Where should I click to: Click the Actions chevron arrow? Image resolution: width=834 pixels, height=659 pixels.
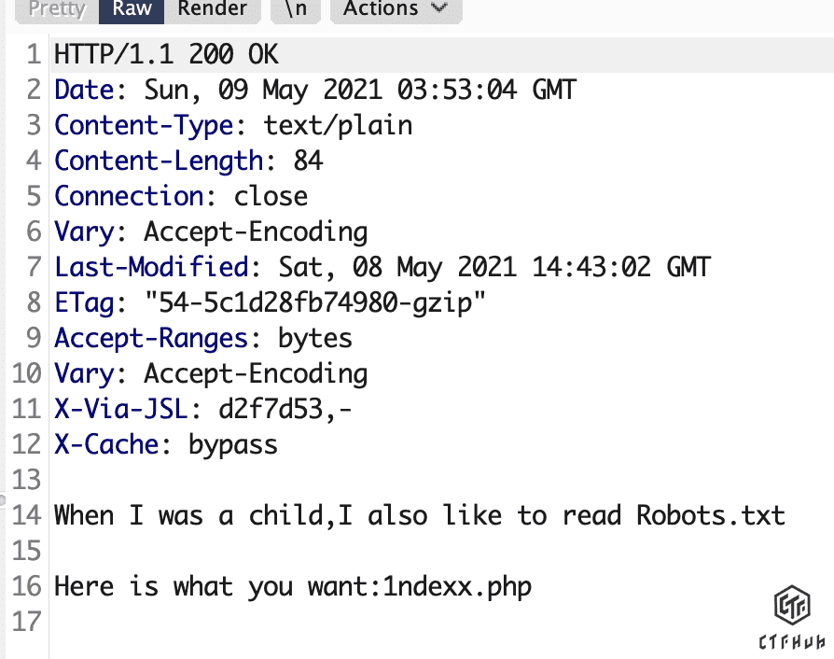tap(439, 8)
